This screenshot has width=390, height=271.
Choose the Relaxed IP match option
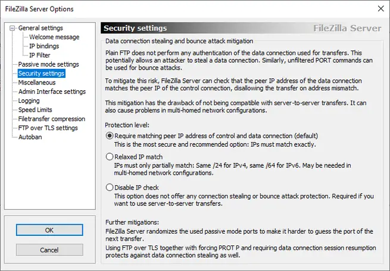coord(109,156)
